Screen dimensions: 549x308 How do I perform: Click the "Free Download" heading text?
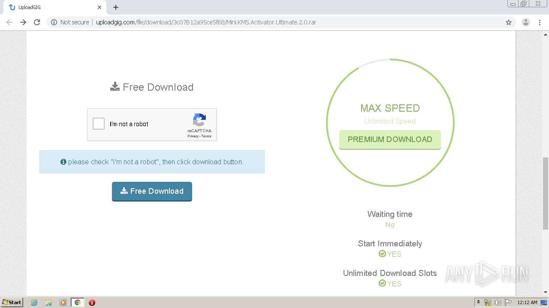coord(158,87)
